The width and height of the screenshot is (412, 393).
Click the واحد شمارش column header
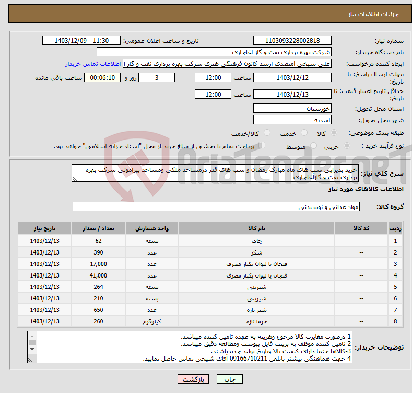(152, 228)
